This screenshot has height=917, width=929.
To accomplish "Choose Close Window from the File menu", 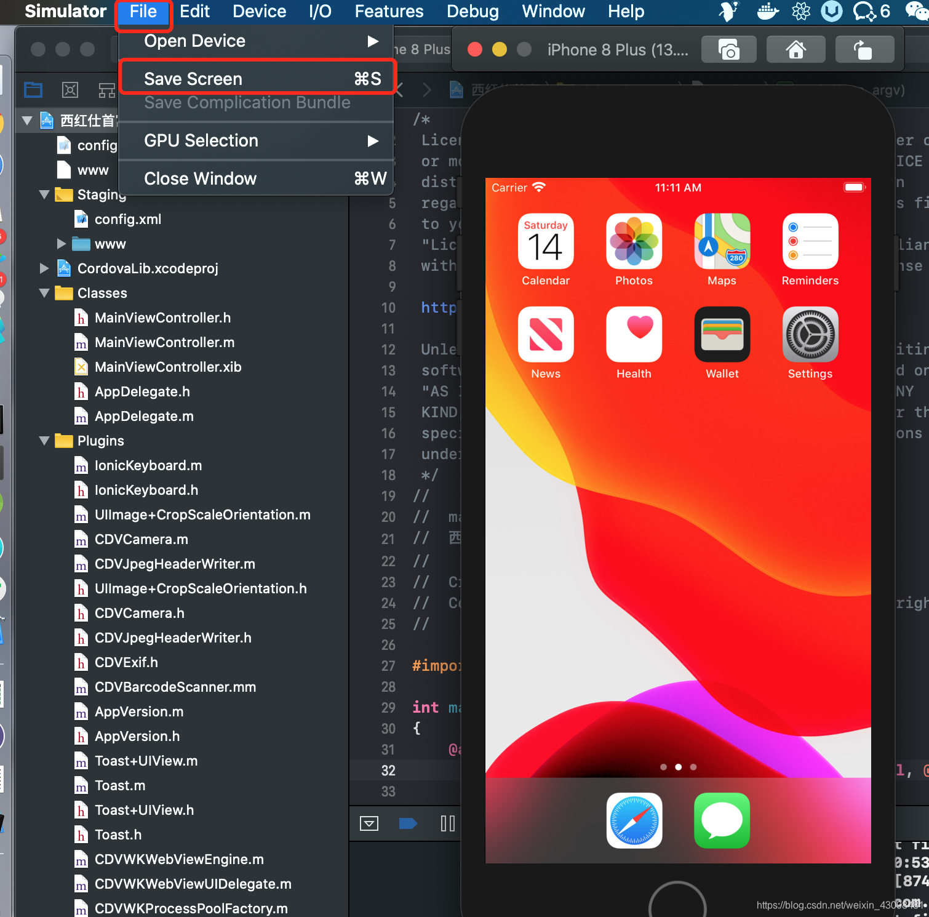I will (x=255, y=178).
